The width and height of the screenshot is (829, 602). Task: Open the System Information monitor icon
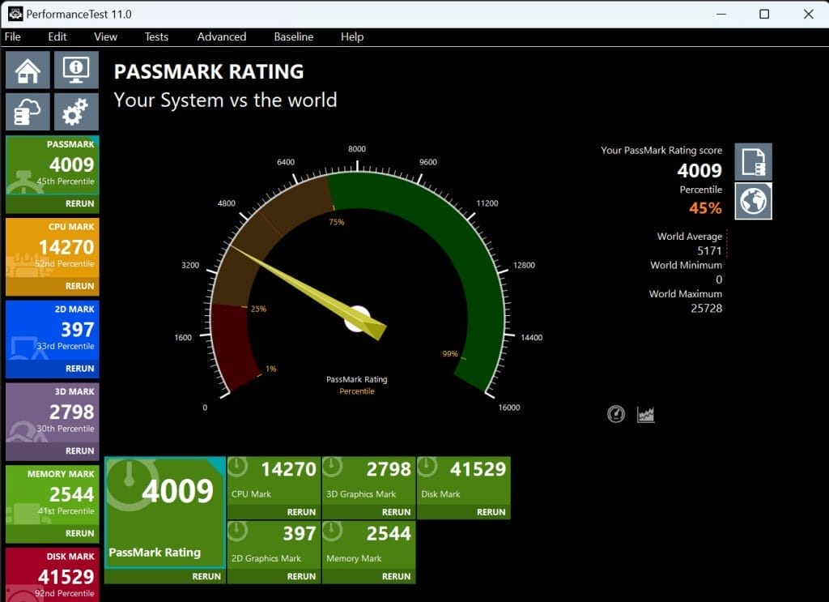tap(76, 70)
